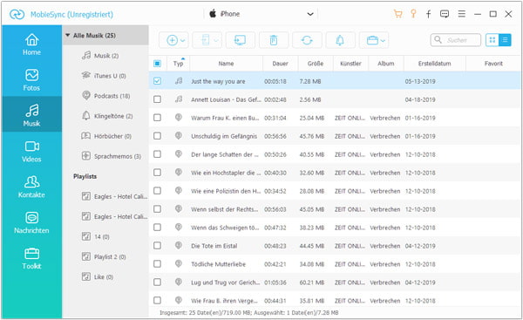Open the hamburger menu icon
Image resolution: width=523 pixels, height=320 pixels.
tap(462, 14)
